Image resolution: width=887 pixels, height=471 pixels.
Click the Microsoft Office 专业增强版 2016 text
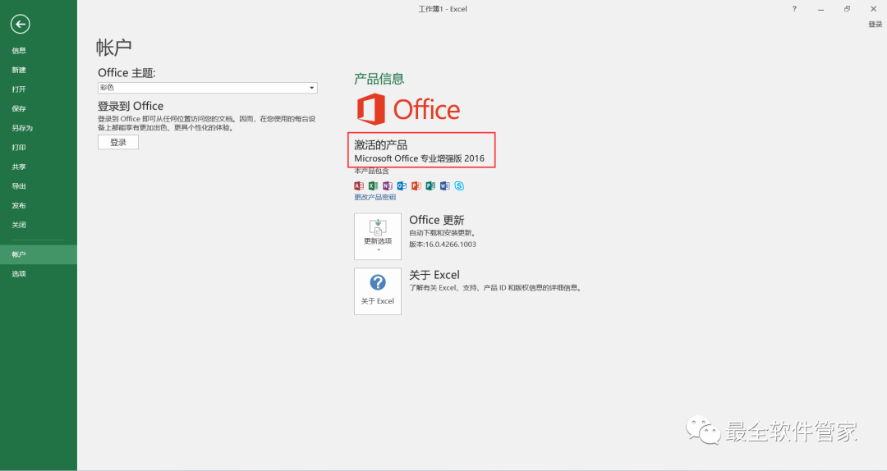419,158
